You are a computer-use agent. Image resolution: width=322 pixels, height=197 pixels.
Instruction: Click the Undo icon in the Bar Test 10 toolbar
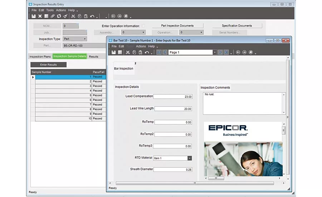(147, 52)
